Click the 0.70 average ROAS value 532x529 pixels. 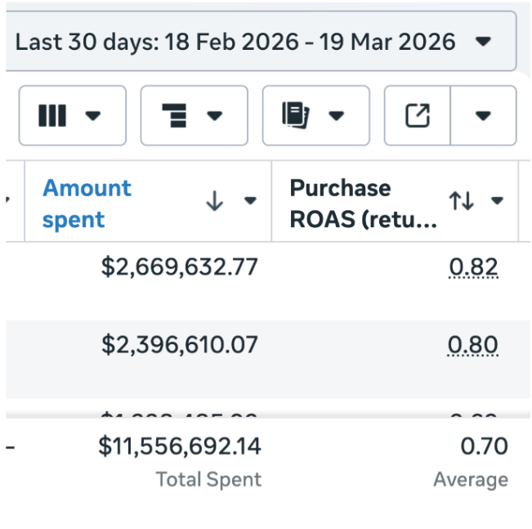coord(484,446)
